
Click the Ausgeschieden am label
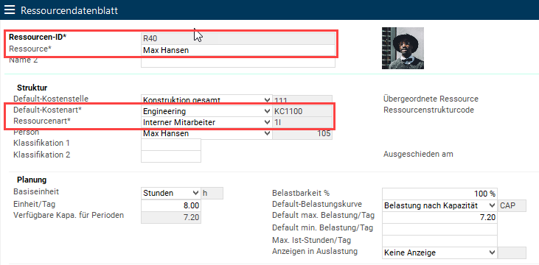(x=418, y=154)
